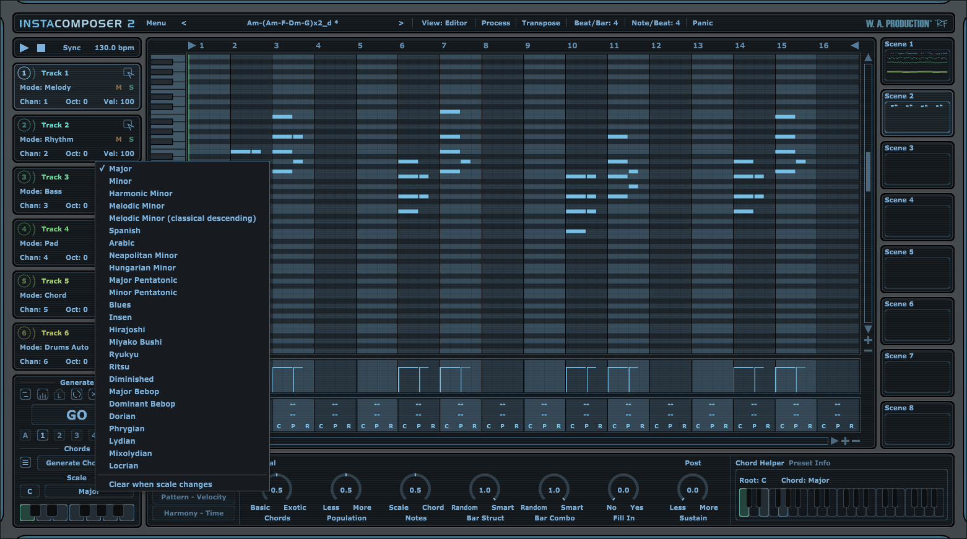Mute Track 2
Screen dimensions: 967x539
(x=119, y=139)
